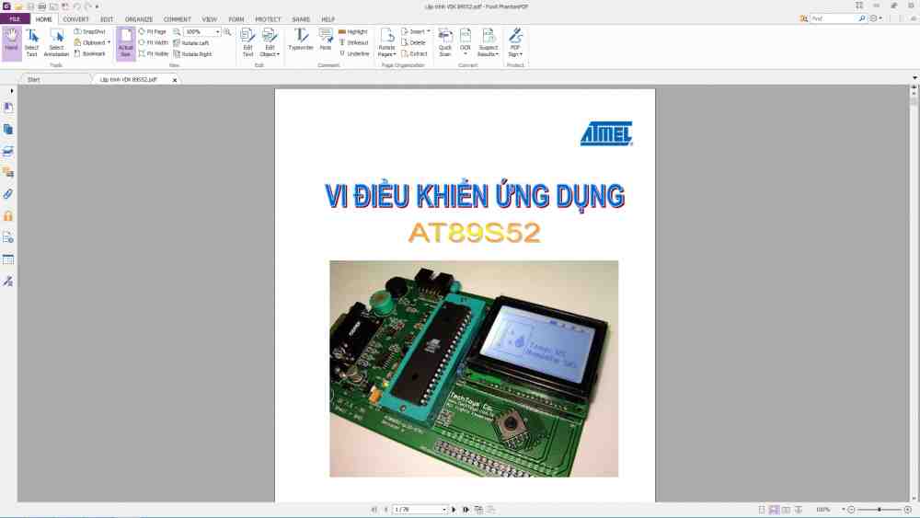Open the HELP ribbon tab
The width and height of the screenshot is (920, 518).
coord(328,19)
